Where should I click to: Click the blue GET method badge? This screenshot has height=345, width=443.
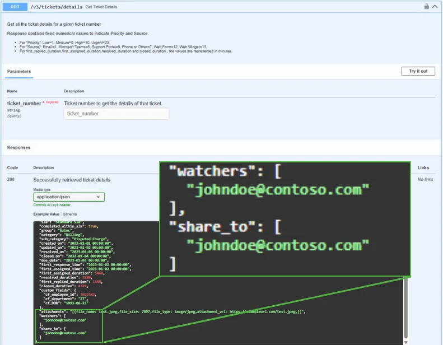point(15,7)
